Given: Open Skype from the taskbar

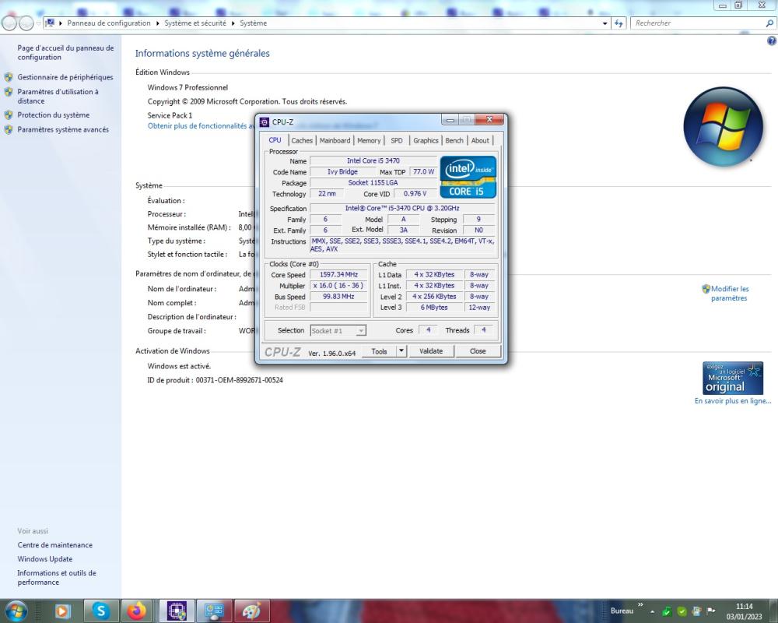Looking at the screenshot, I should click(x=100, y=611).
